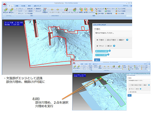The height and width of the screenshot is (113, 154).
Task: Click the シェル削除 icon in the main ribbon
Action: [x=116, y=14]
